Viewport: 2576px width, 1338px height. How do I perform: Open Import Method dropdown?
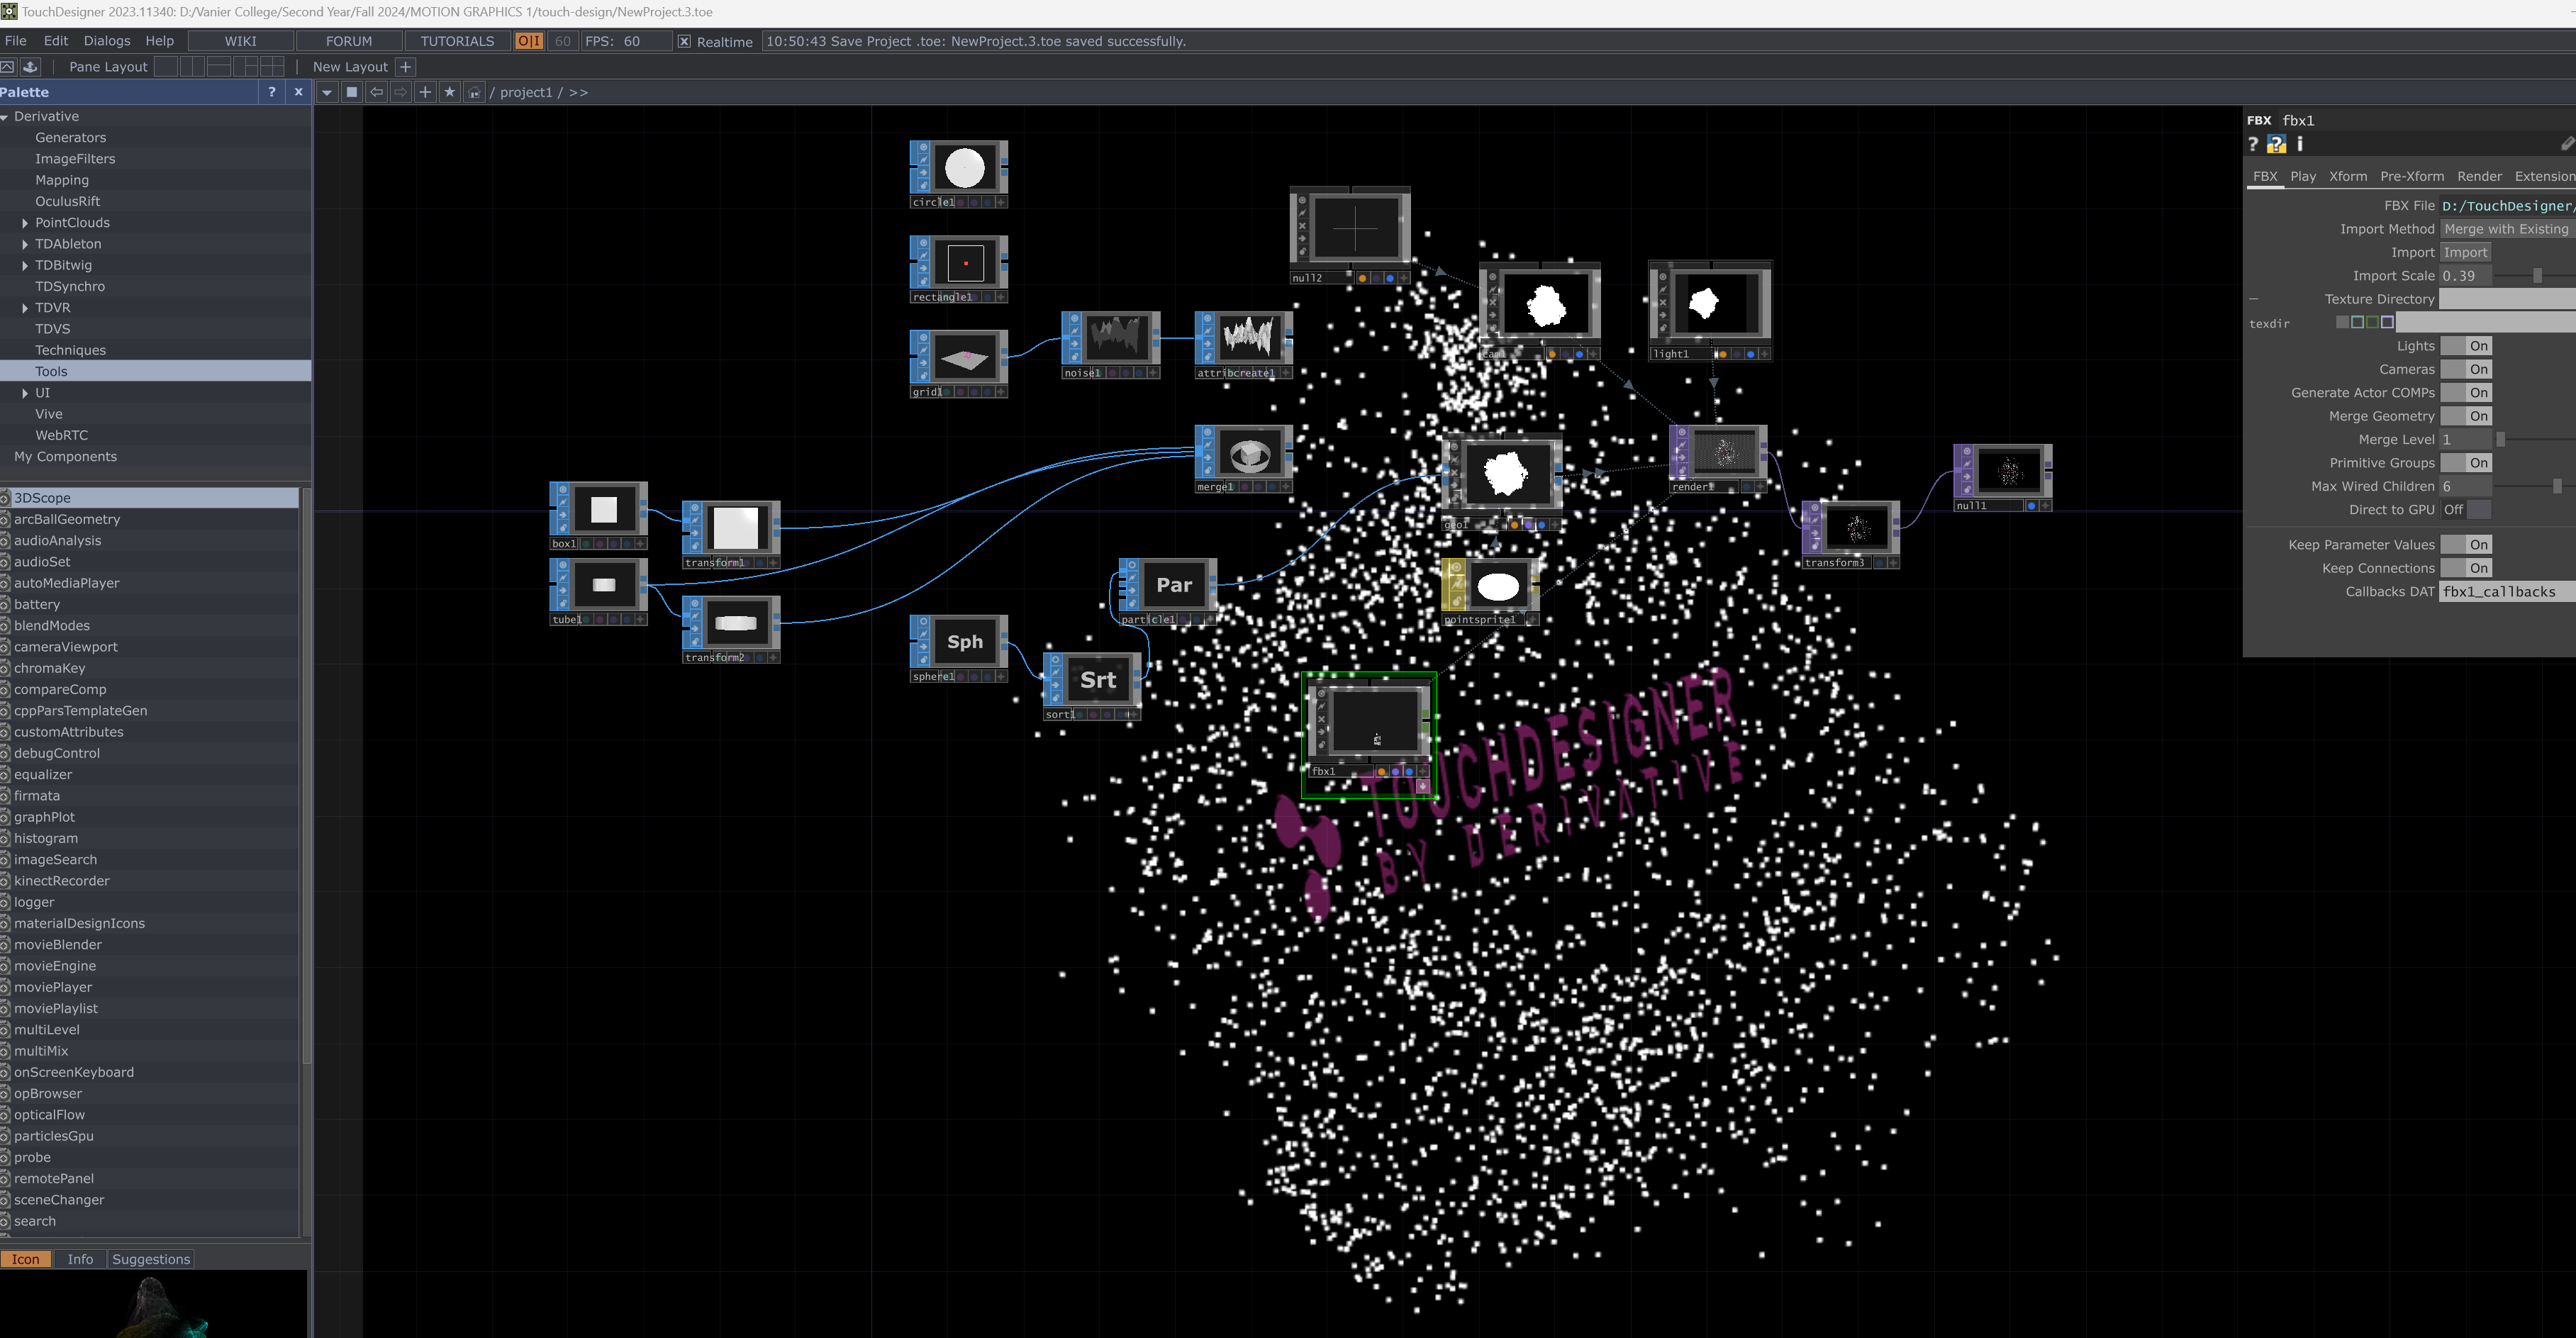pyautogui.click(x=2507, y=229)
